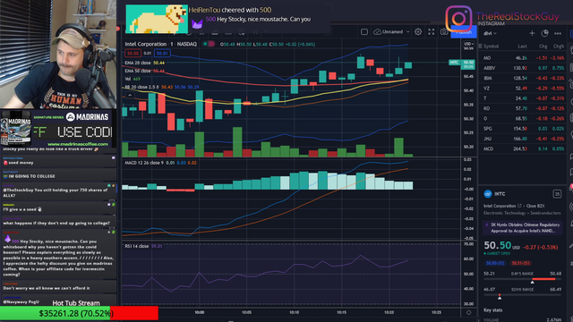This screenshot has width=573, height=322.
Task: Open layout selection square icon
Action: pos(364,32)
